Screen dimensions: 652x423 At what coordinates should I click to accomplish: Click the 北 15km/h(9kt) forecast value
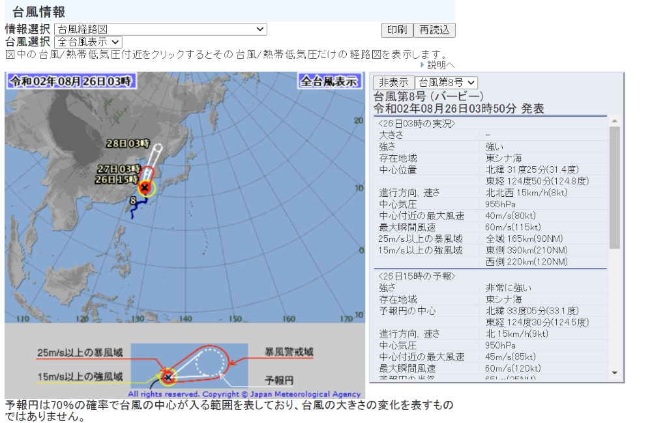(516, 334)
